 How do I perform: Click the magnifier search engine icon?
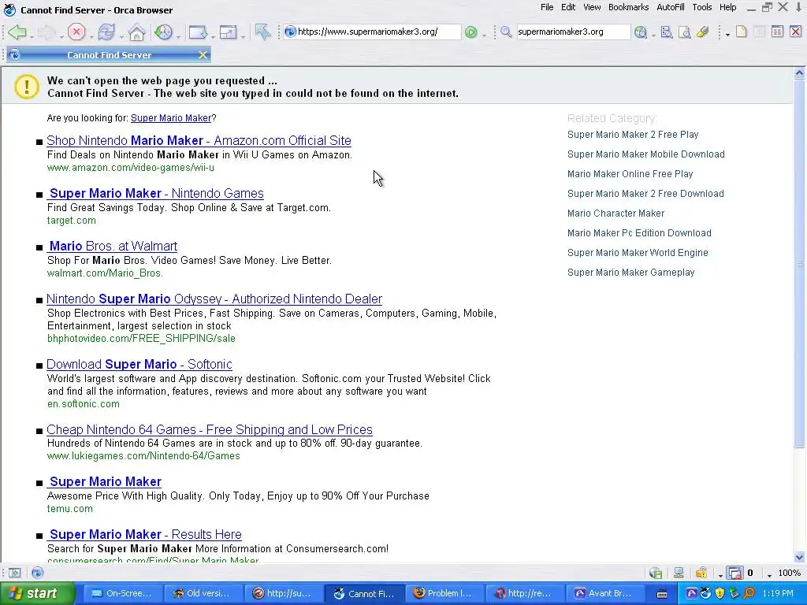click(506, 32)
